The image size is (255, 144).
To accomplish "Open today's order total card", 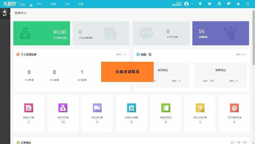I will click(101, 33).
